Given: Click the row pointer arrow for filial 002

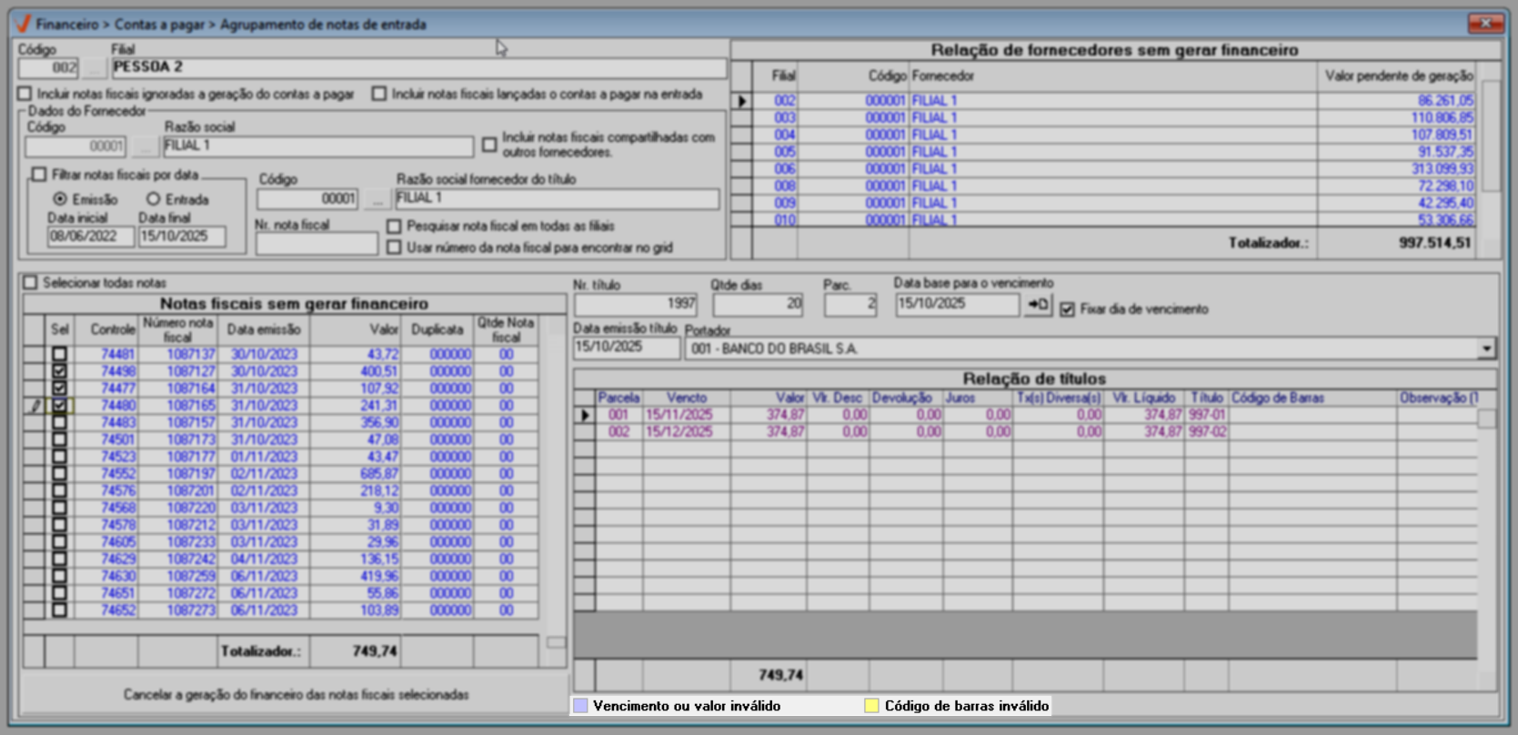Looking at the screenshot, I should click(x=742, y=101).
